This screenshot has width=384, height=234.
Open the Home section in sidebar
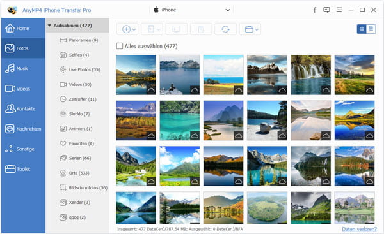pyautogui.click(x=23, y=28)
